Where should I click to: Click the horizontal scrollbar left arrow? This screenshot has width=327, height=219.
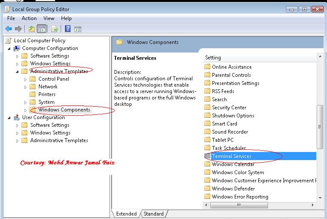click(x=206, y=205)
